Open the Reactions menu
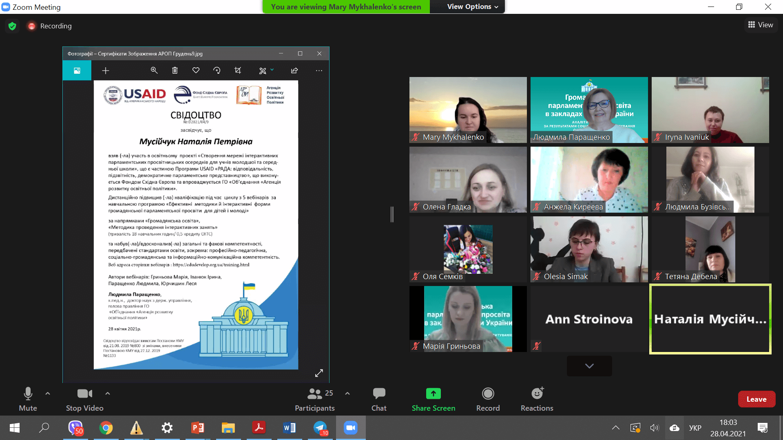Screen dimensions: 783x440 (537, 399)
